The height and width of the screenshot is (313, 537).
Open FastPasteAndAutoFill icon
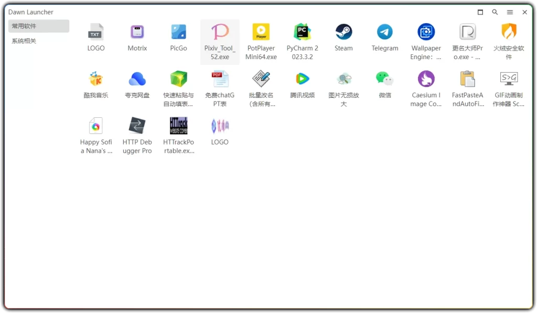(x=467, y=79)
